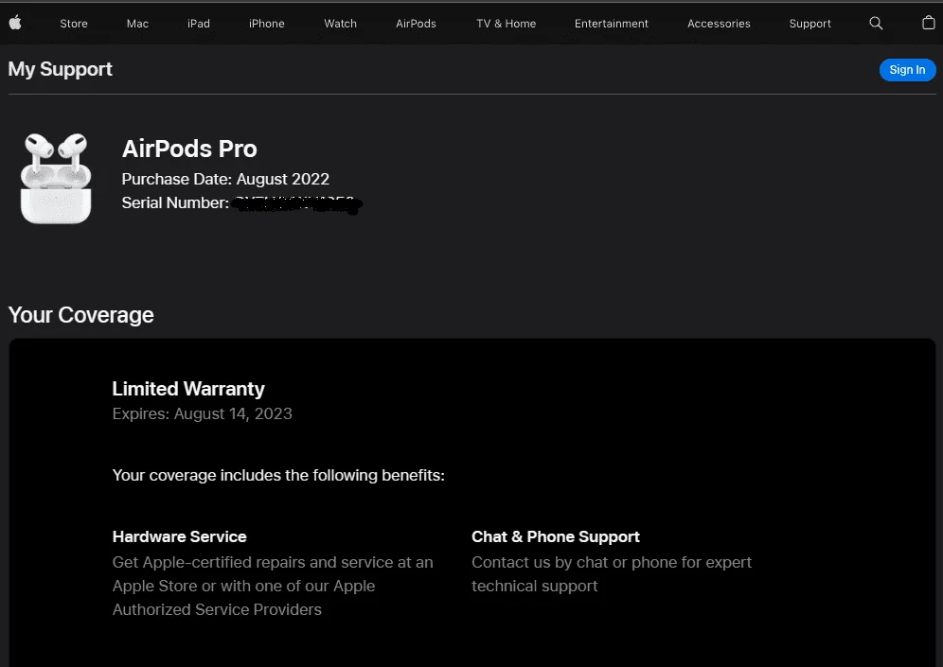
Task: Click the Serial Number label
Action: 175,202
